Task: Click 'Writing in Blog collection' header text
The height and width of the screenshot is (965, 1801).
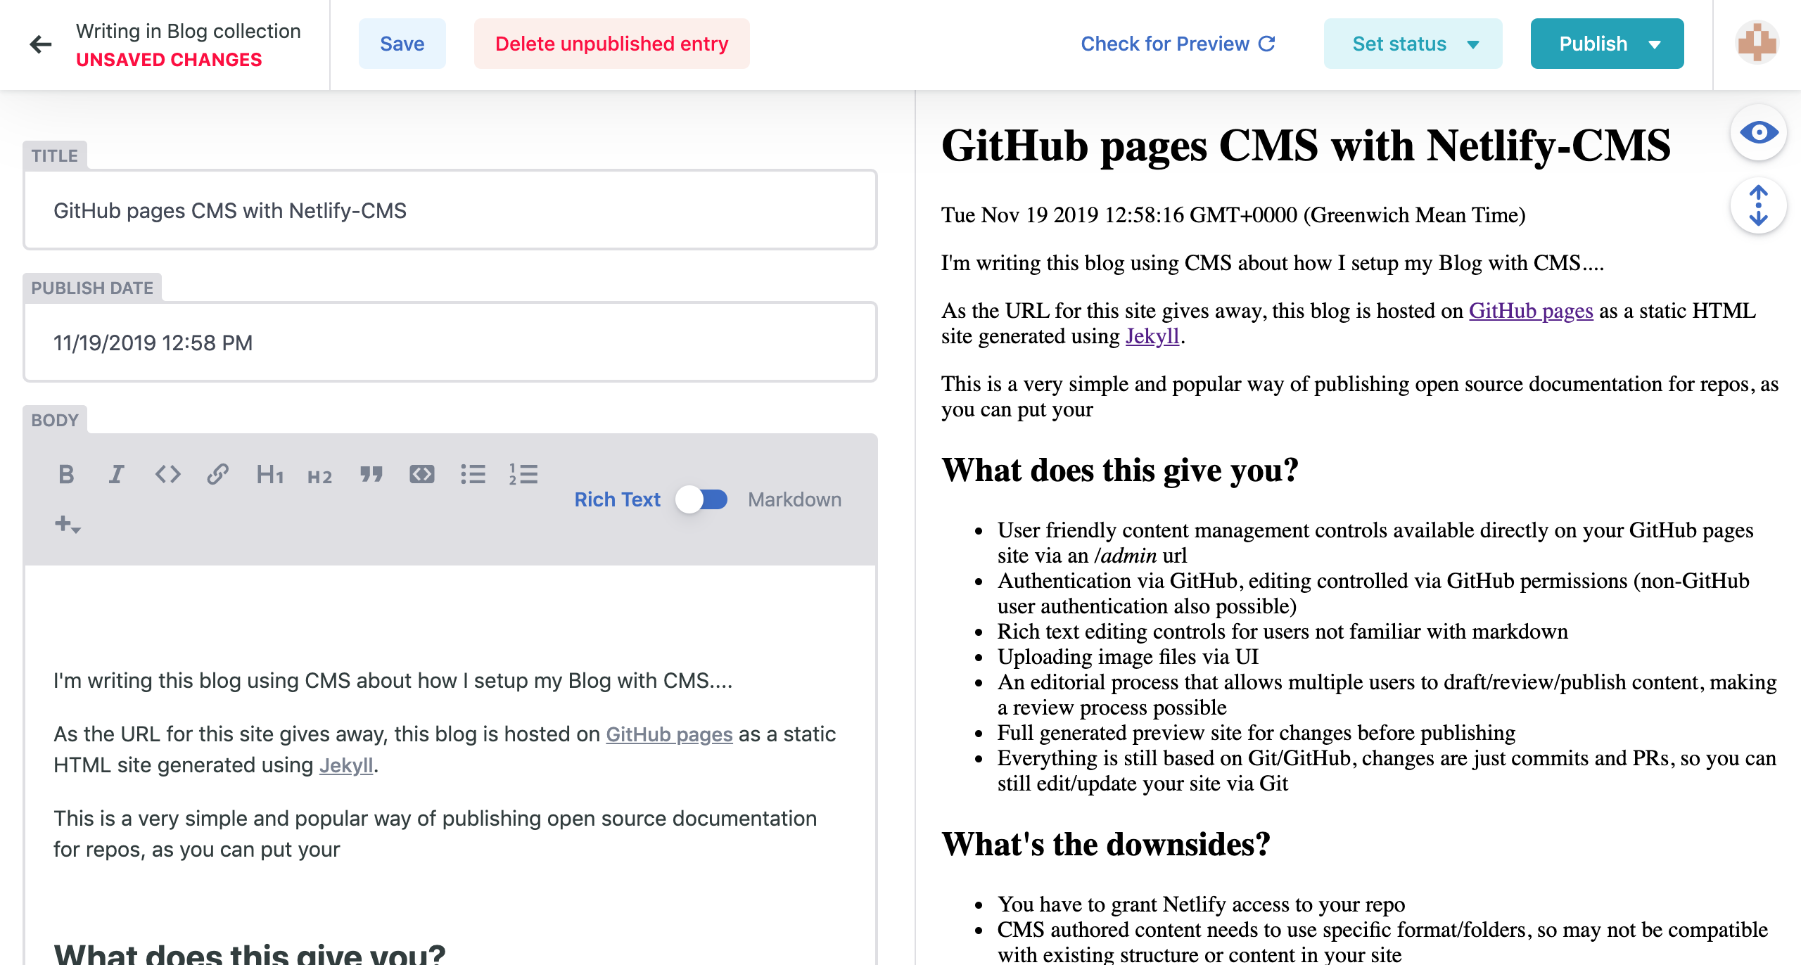Action: pos(189,31)
